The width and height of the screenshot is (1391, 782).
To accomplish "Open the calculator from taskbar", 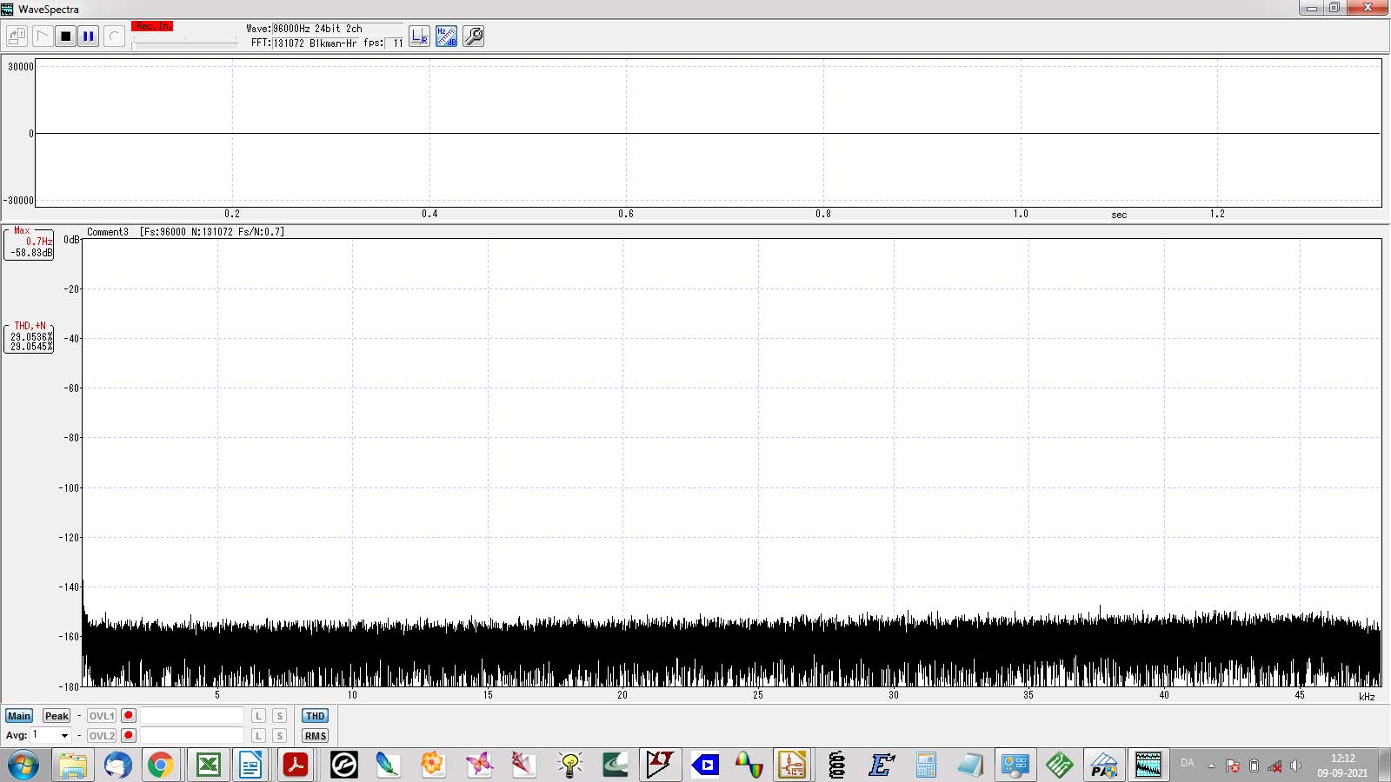I will coord(926,765).
